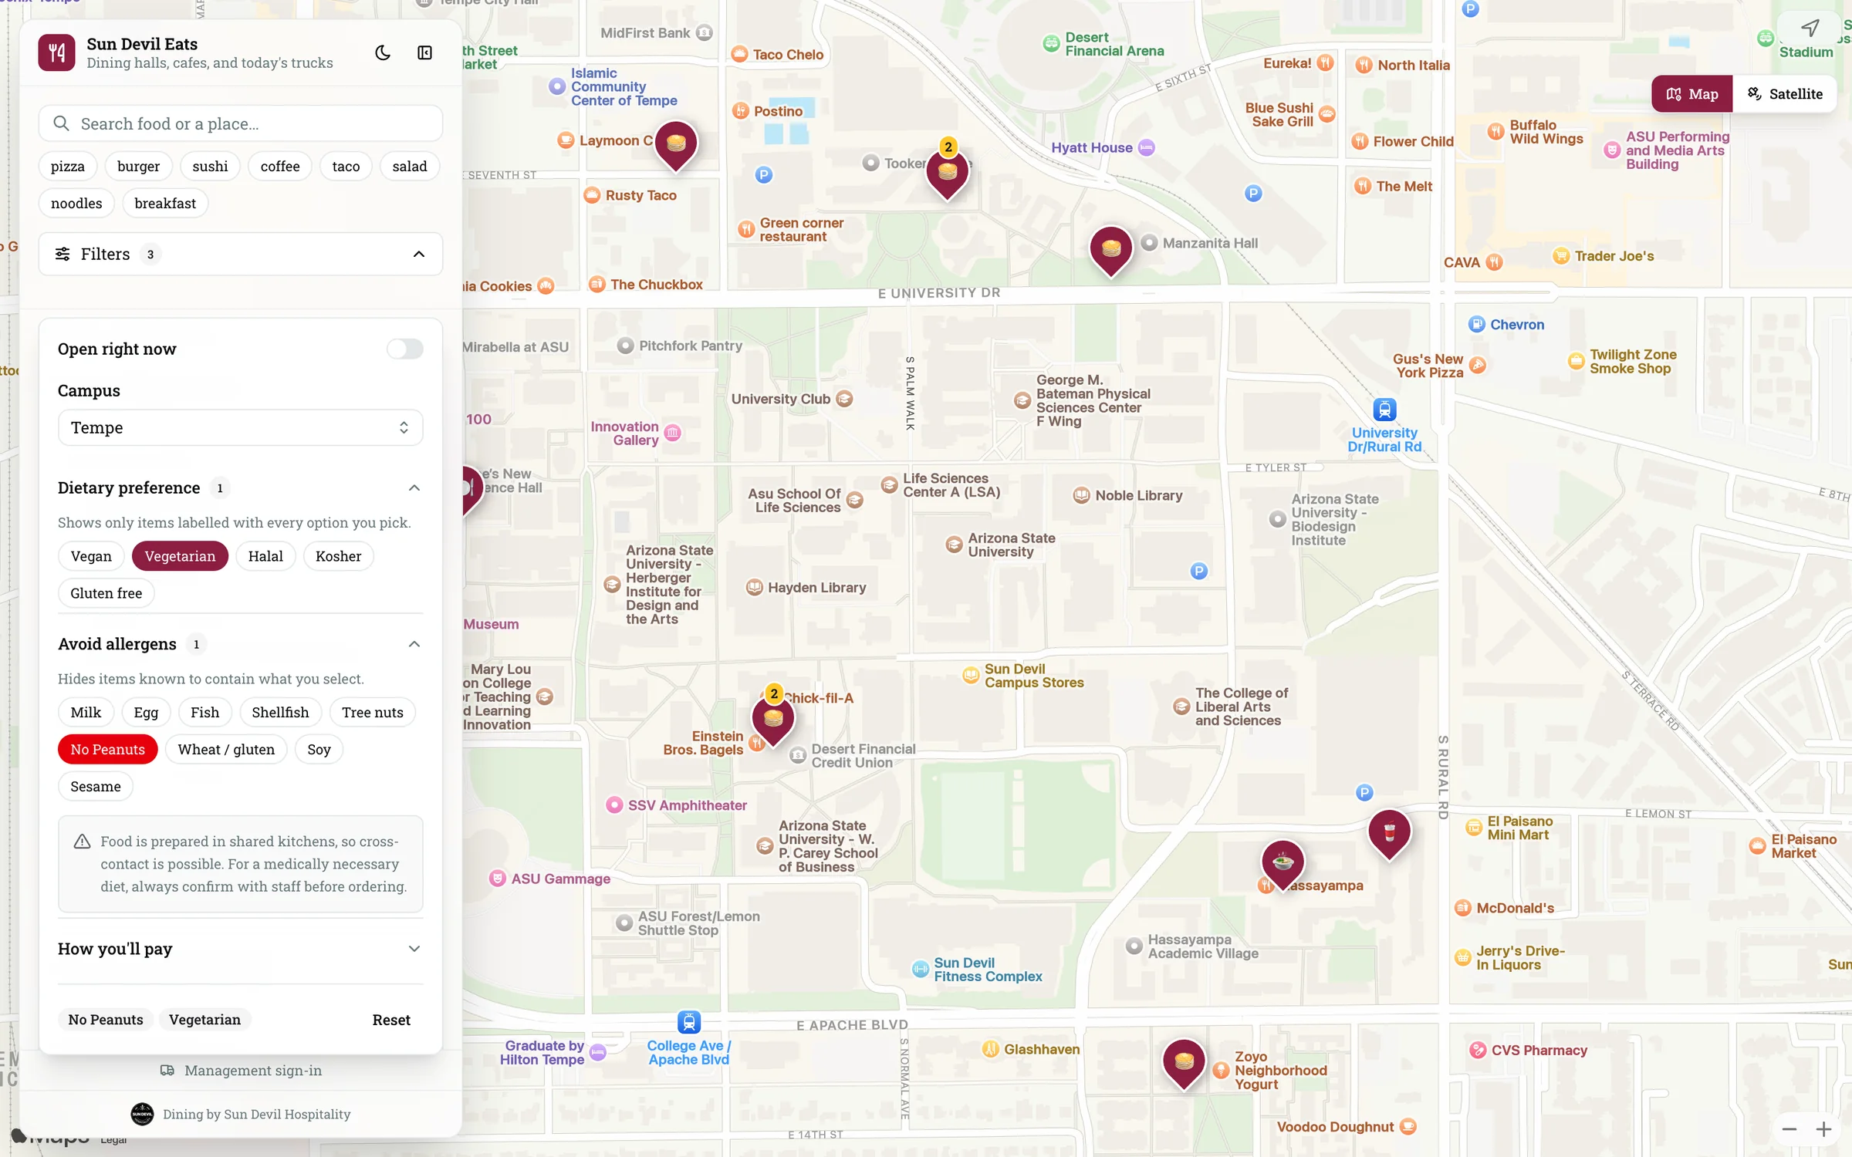Click the McDonald's map marker
1852x1157 pixels.
click(1462, 908)
